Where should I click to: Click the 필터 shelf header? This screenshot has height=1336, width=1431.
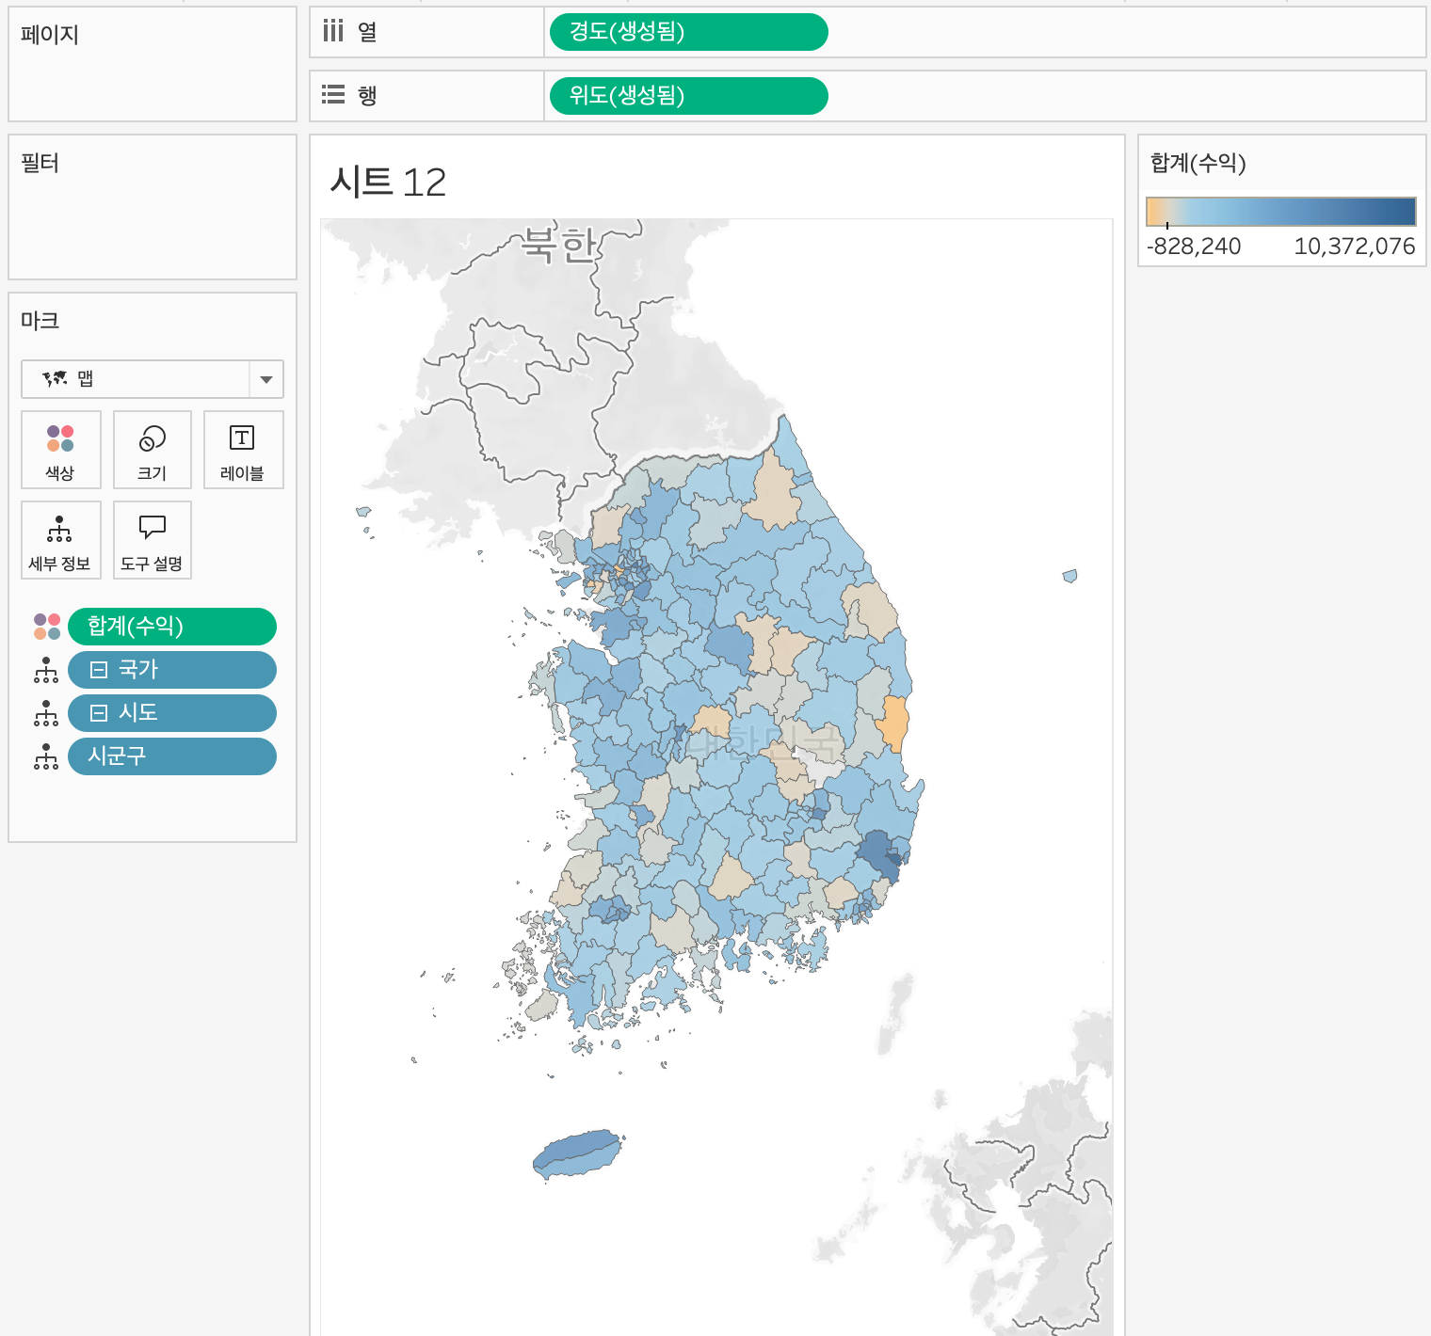click(x=40, y=163)
